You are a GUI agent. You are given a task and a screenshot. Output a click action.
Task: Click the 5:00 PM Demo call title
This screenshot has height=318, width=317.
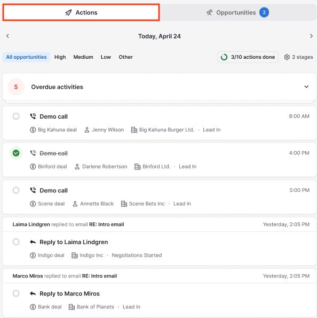pyautogui.click(x=53, y=190)
